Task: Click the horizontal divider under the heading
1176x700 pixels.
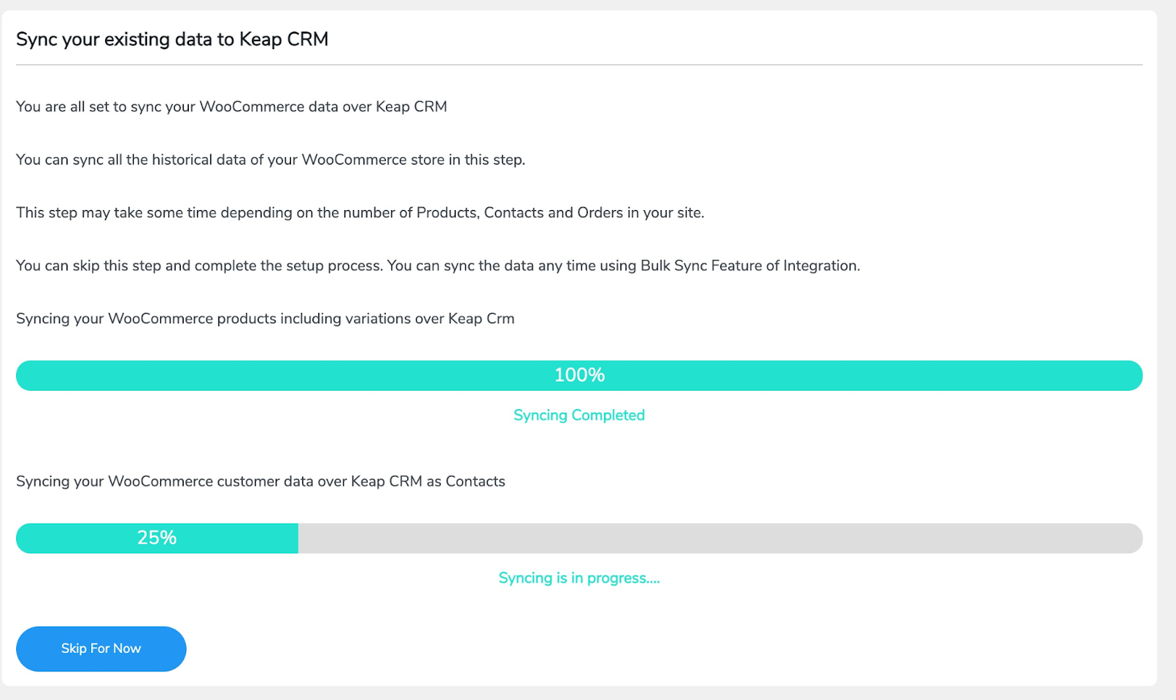Action: coord(579,65)
